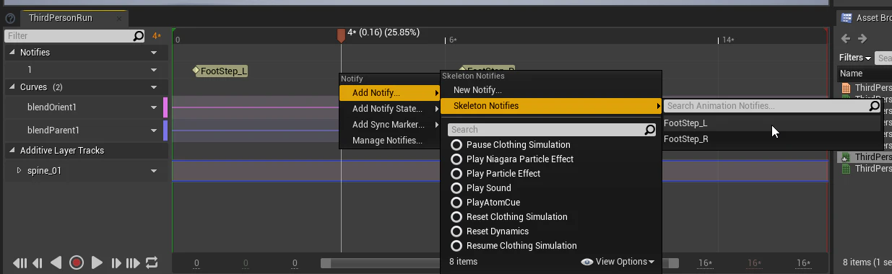The height and width of the screenshot is (274, 892).
Task: Click the pink blendOrient1 color swatch
Action: pyautogui.click(x=165, y=107)
